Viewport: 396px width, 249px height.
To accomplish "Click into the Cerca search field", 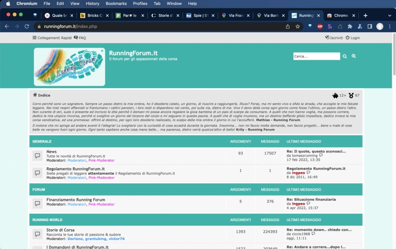I will point(316,56).
